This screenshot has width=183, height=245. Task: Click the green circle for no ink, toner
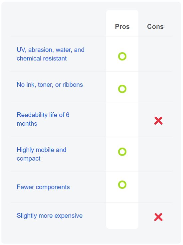(122, 89)
